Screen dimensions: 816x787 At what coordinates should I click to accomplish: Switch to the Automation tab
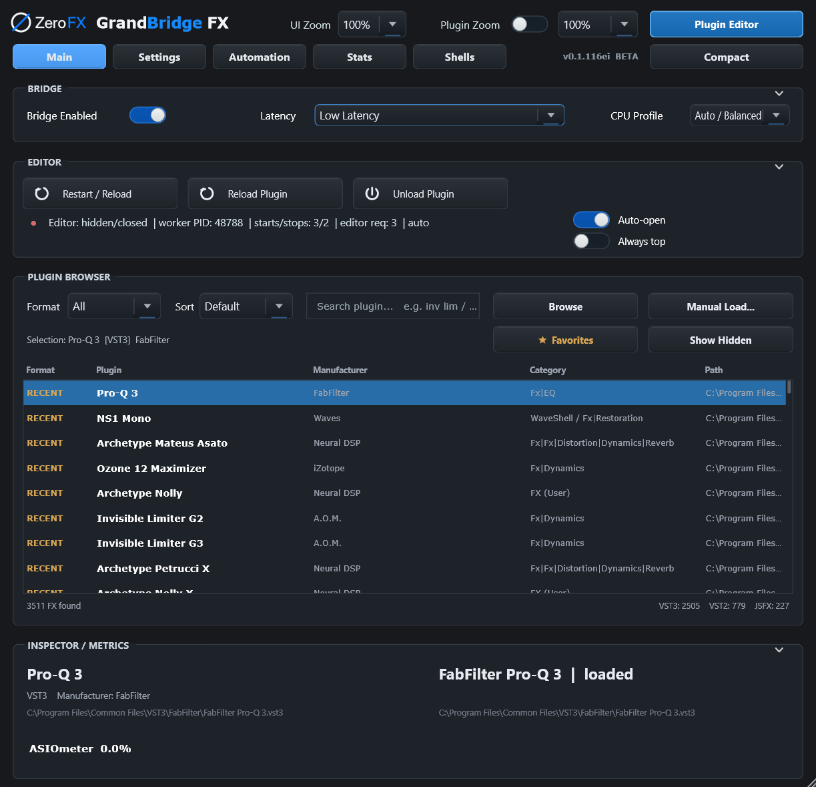pyautogui.click(x=260, y=57)
